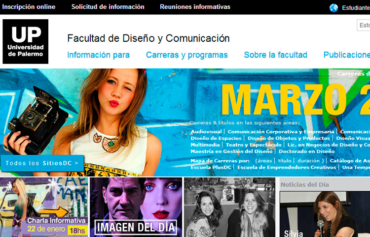This screenshot has width=370, height=237.
Task: Click the black-and-white photo of two women
Action: coord(229,207)
